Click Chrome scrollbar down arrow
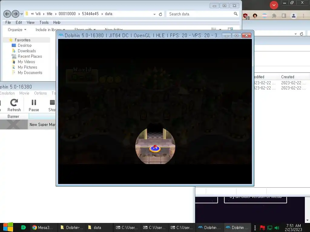Image resolution: width=310 pixels, height=232 pixels. click(307, 220)
